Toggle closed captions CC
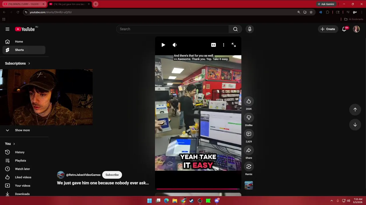This screenshot has width=366, height=205. [214, 45]
